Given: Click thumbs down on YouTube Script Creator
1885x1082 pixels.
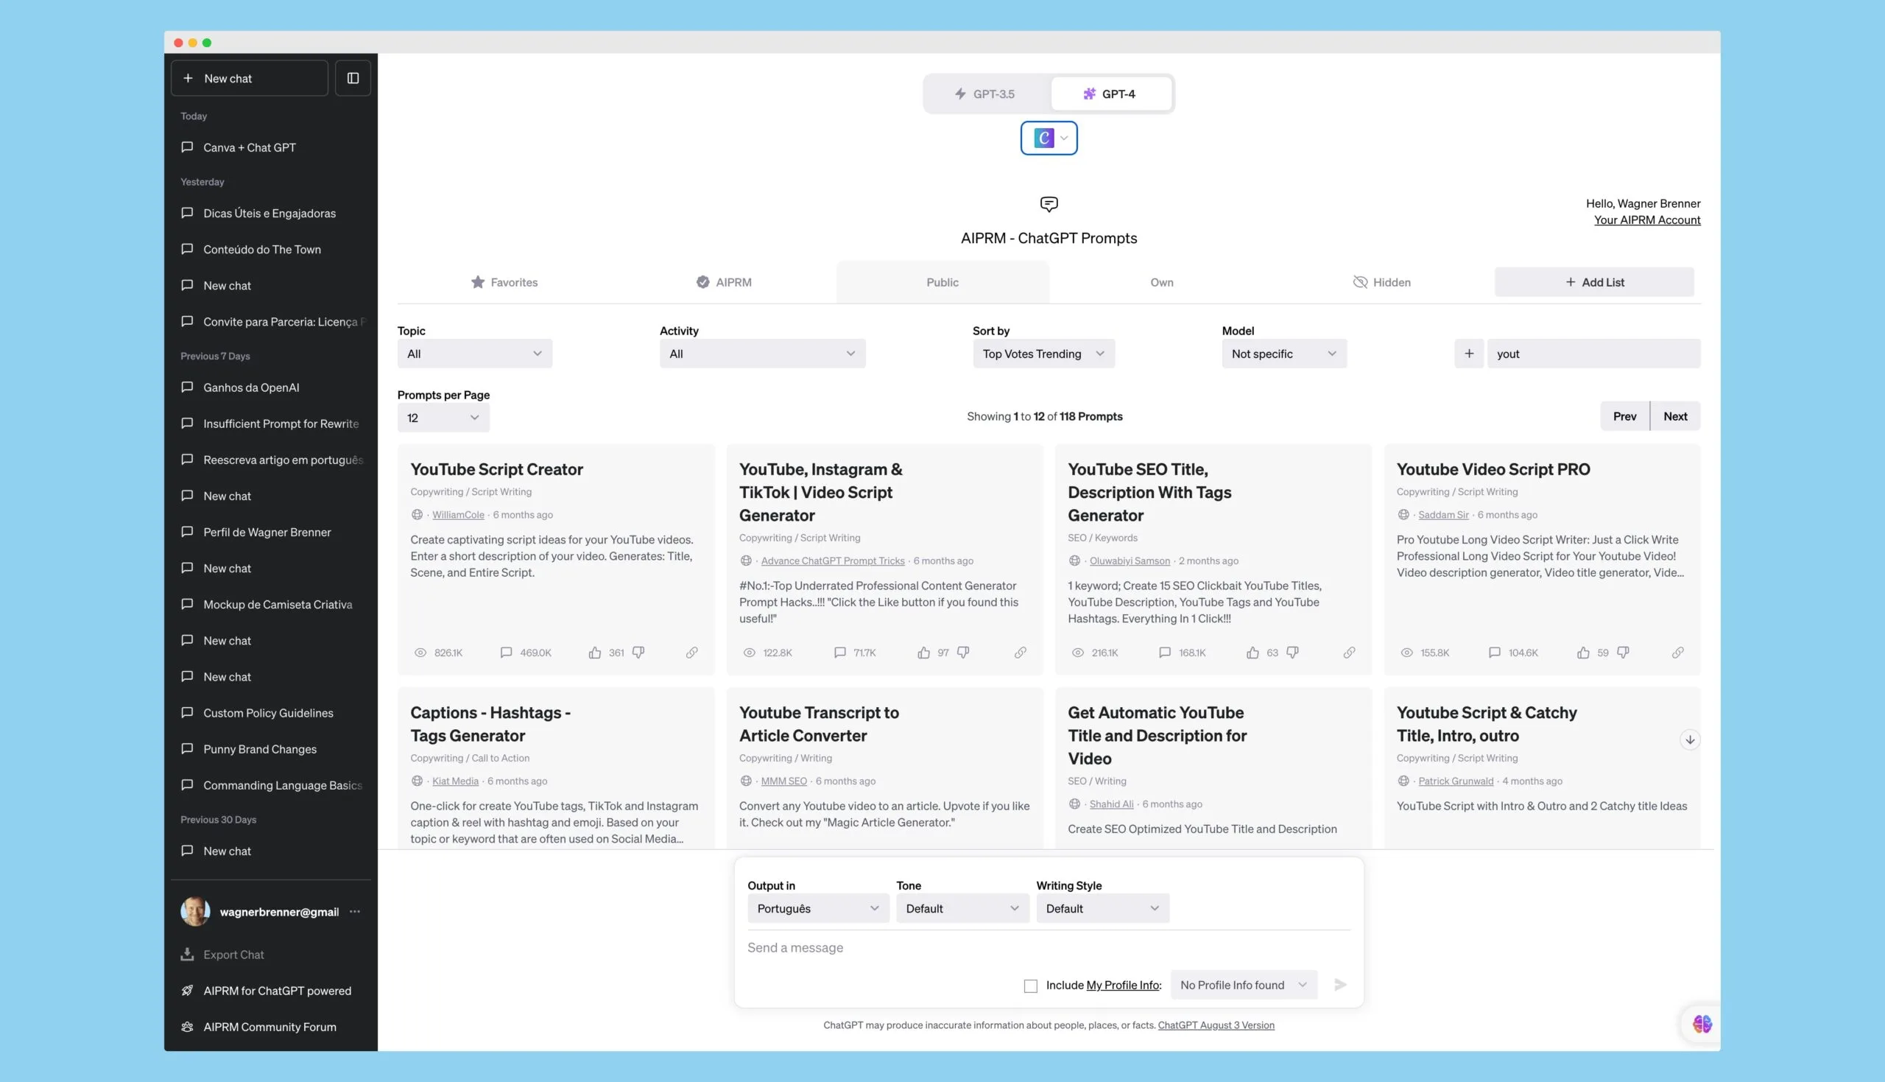Looking at the screenshot, I should click(638, 653).
